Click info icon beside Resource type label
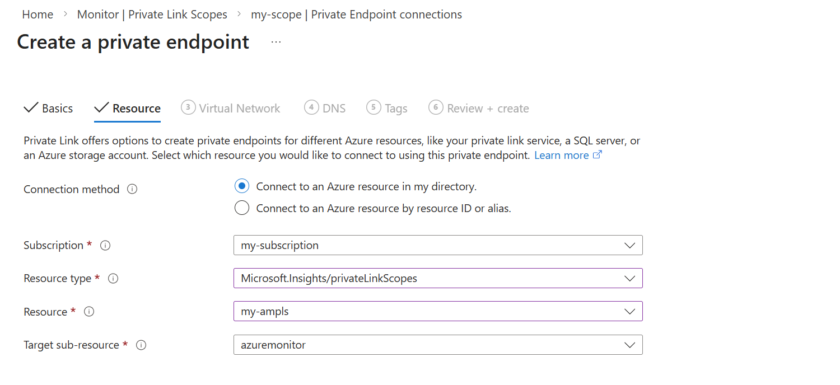 (113, 278)
